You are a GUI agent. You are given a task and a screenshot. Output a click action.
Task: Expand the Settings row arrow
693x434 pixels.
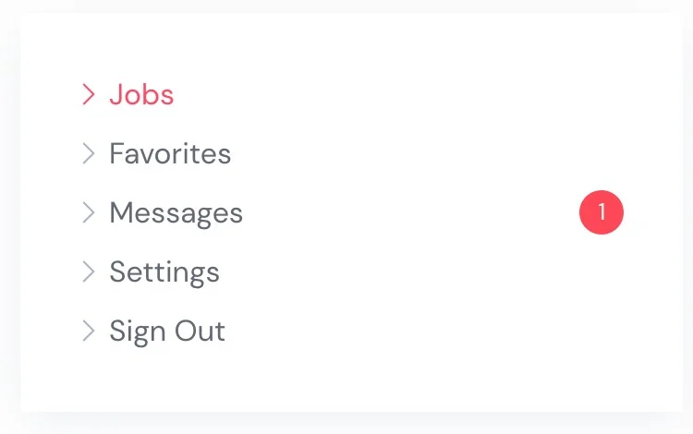pos(89,271)
